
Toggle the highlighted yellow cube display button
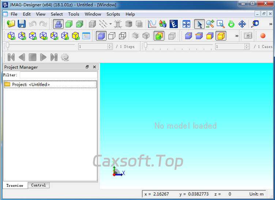(221, 36)
